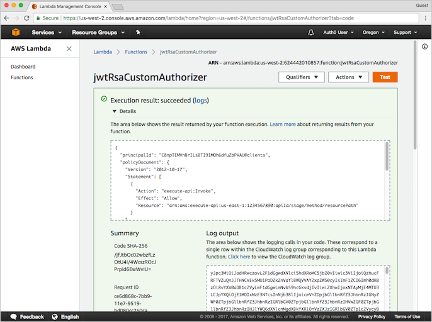Close the Lambda Management Console tab
This screenshot has height=322, width=432.
[x=105, y=6]
